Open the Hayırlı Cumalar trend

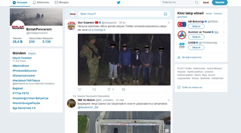point(22,58)
